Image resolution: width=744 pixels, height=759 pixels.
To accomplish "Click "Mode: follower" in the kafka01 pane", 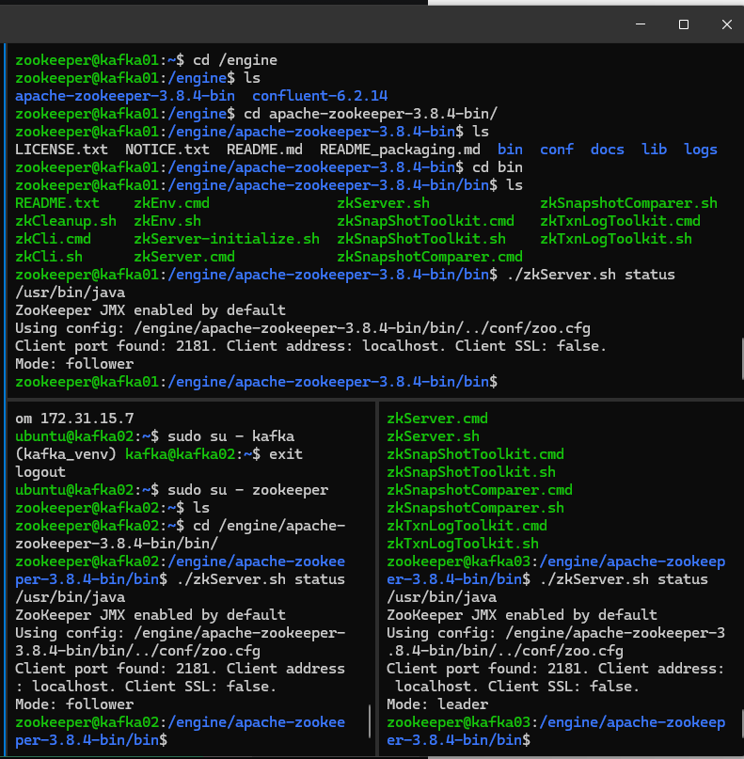I will 74,364.
